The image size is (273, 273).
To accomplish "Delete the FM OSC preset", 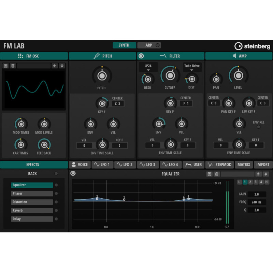I will tap(13, 66).
